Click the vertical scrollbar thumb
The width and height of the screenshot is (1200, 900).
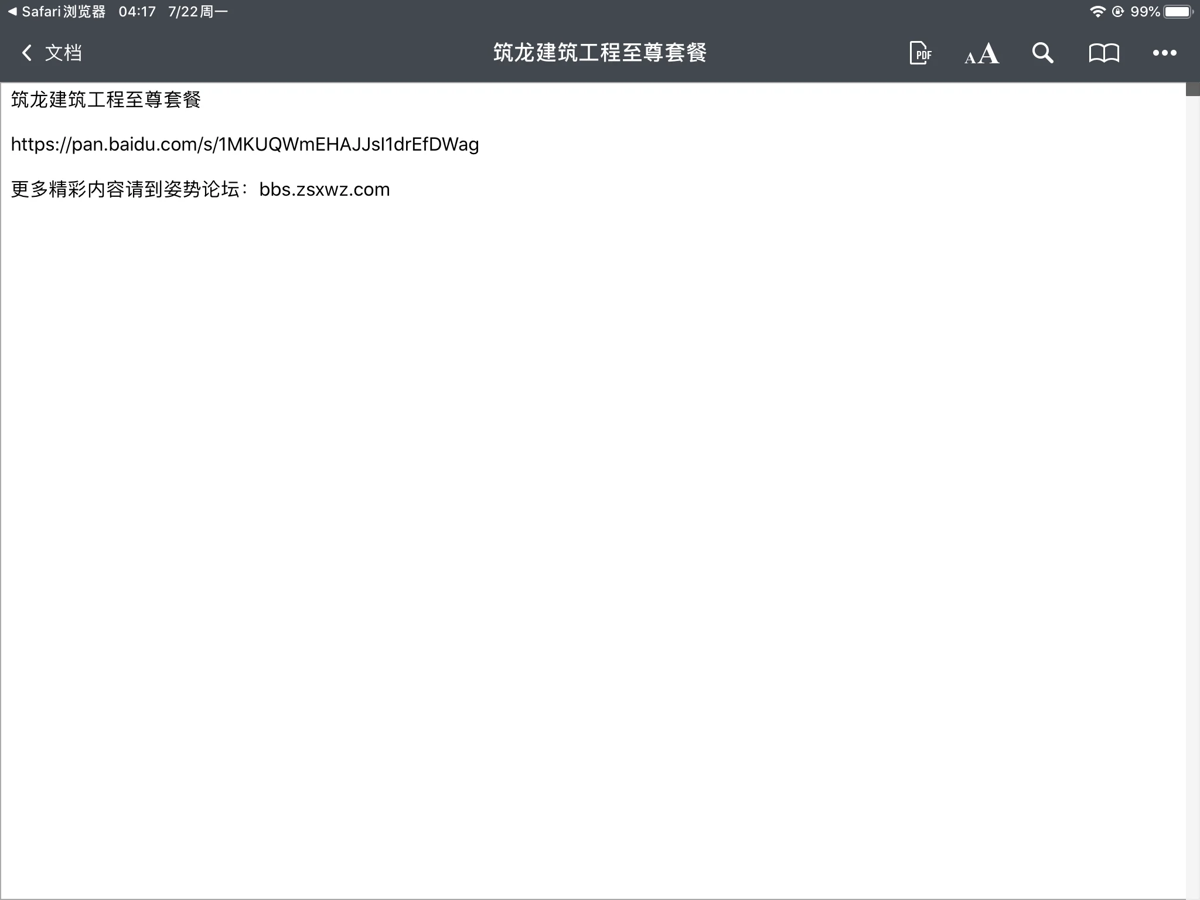(1193, 89)
